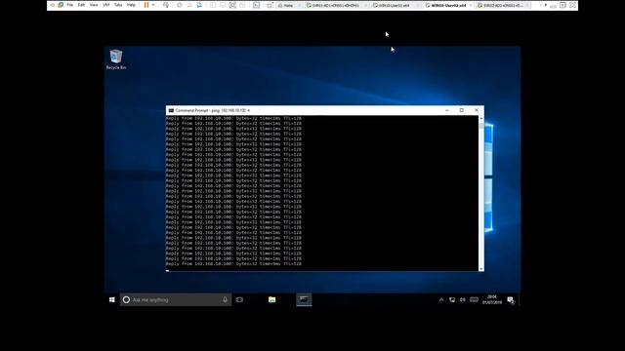Minimize the Command Prompt window
Screen dimensions: 625x351
tap(447, 110)
